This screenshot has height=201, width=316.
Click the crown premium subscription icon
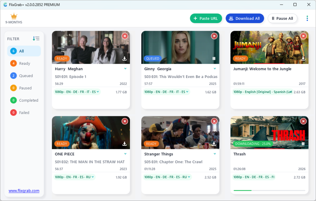(x=14, y=16)
